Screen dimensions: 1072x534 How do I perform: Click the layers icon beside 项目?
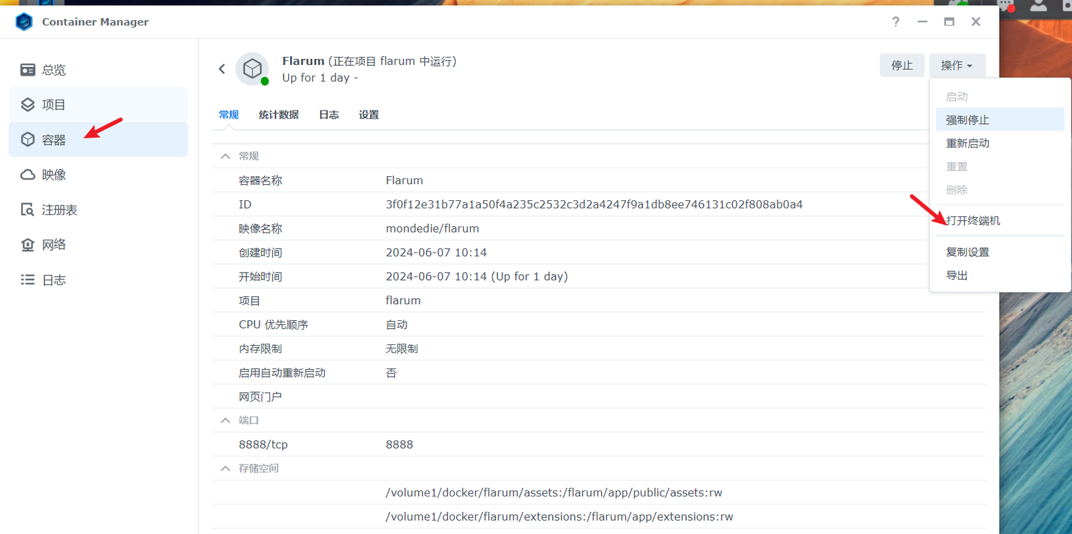point(27,105)
